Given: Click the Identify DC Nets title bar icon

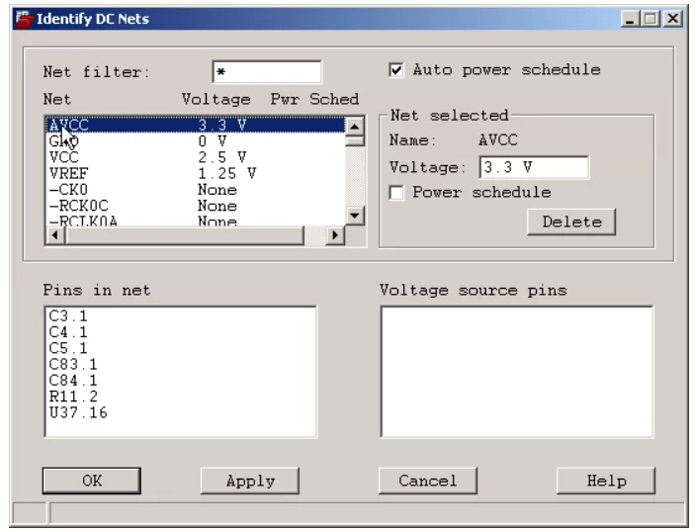Looking at the screenshot, I should click(25, 19).
